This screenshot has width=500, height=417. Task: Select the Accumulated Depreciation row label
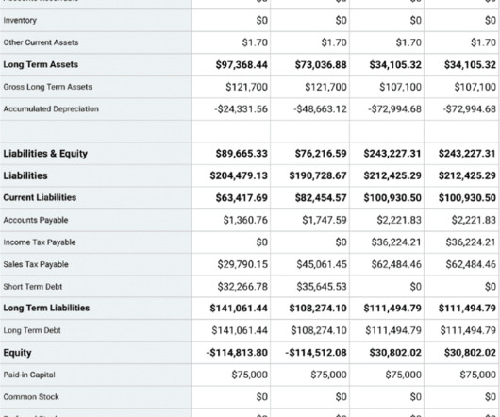[x=51, y=109]
